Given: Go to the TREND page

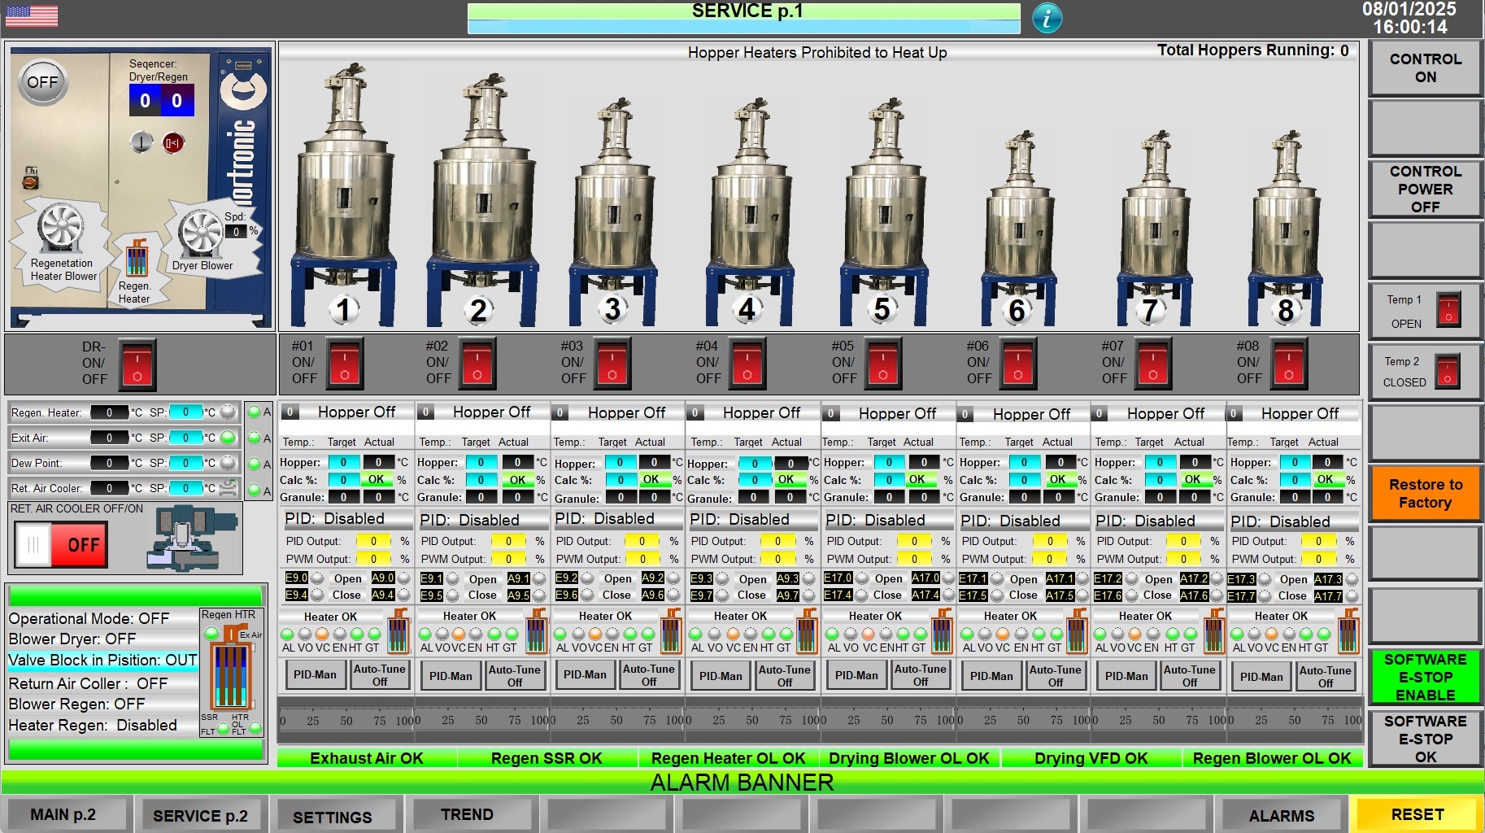Looking at the screenshot, I should click(467, 814).
